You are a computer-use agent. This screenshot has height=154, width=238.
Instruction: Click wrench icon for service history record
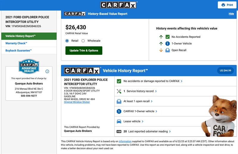(119, 91)
